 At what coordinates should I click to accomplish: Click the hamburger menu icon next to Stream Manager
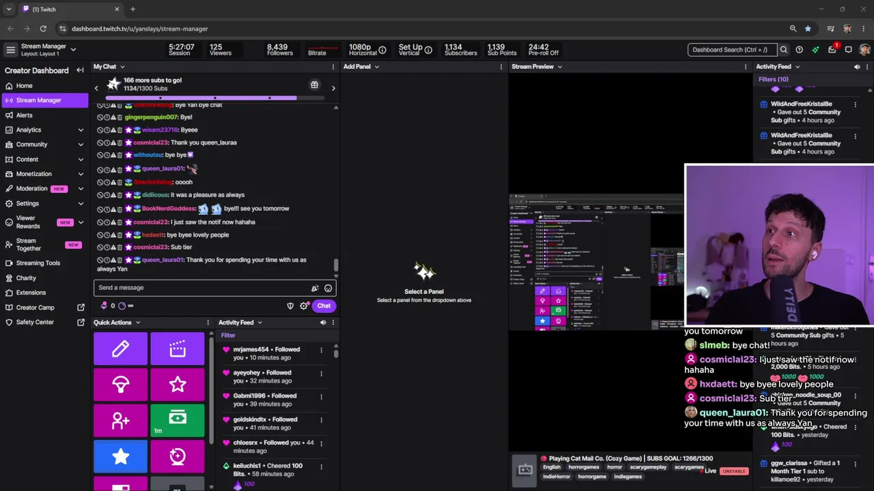[x=10, y=50]
